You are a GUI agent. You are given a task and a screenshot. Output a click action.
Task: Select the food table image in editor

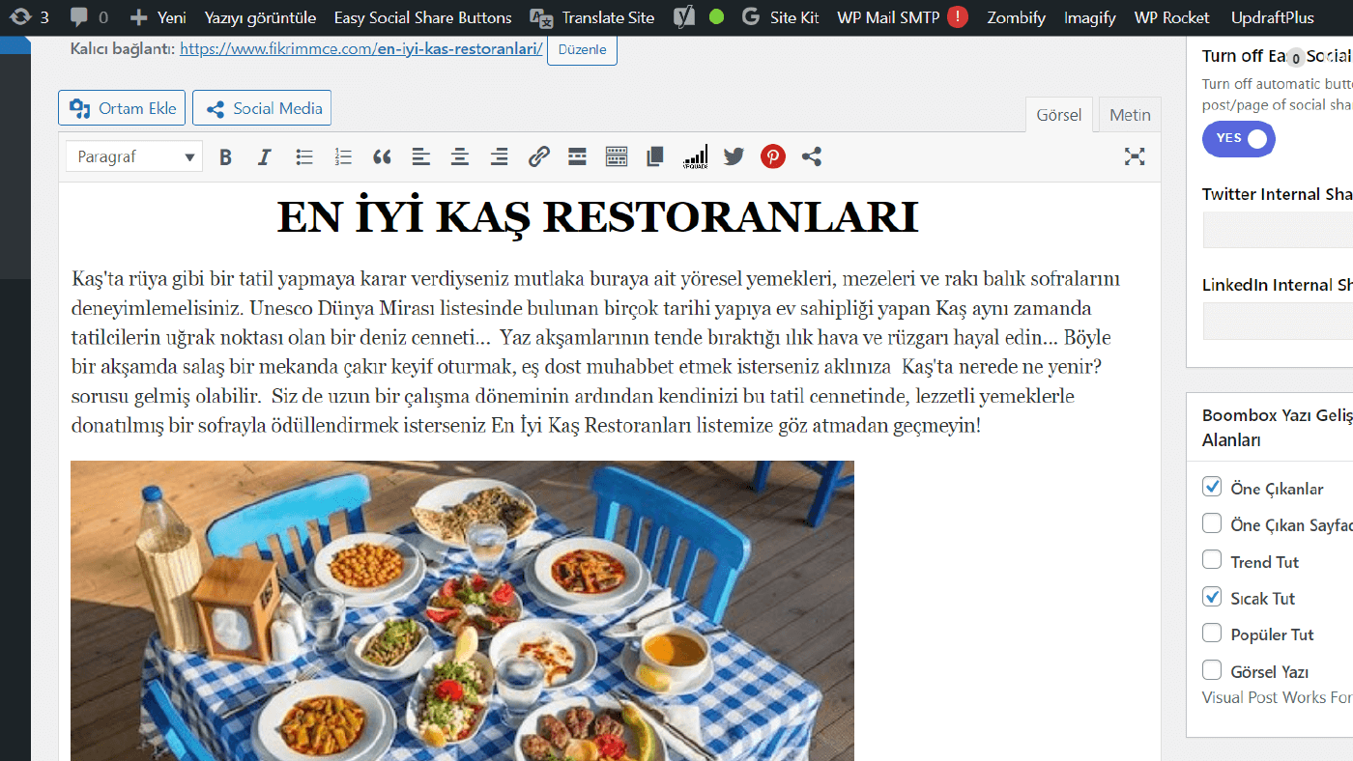[462, 610]
